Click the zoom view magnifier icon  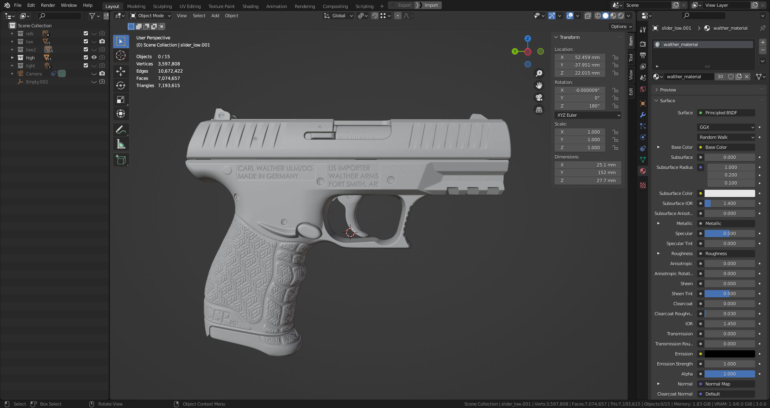(539, 73)
